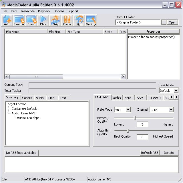Click the Clear list toolbar icon
183x183 pixels.
tap(31, 20)
